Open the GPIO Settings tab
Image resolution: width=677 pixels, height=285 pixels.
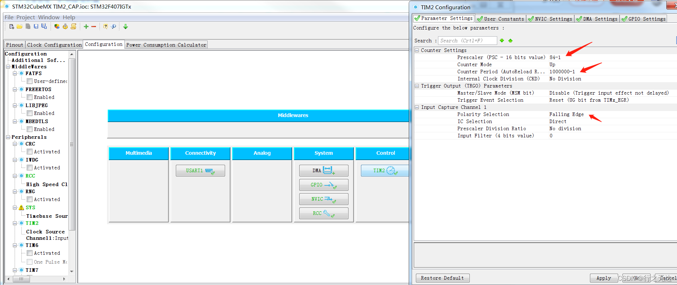[x=643, y=19]
